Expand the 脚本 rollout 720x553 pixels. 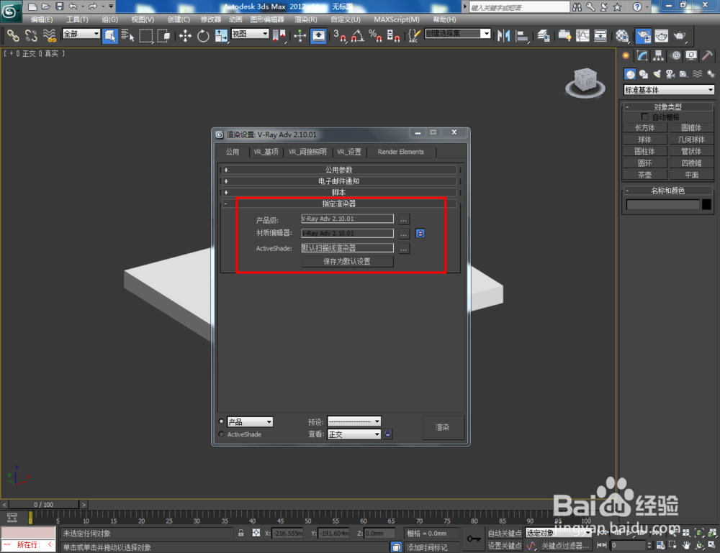coord(339,192)
